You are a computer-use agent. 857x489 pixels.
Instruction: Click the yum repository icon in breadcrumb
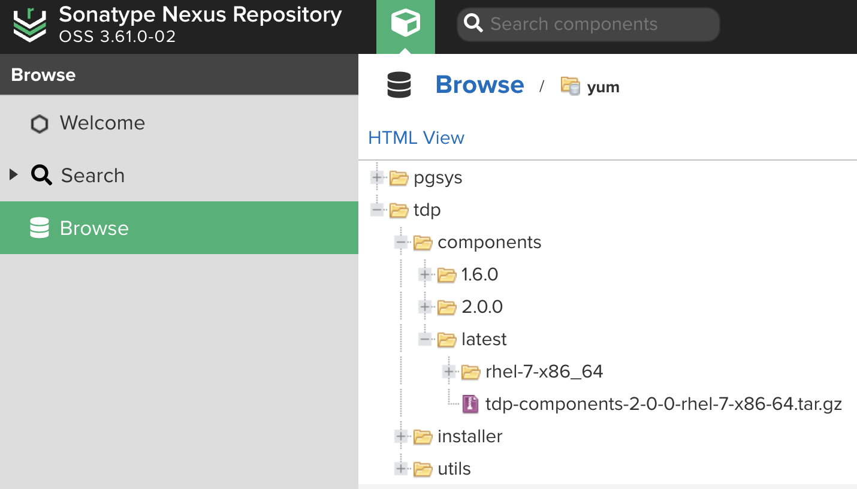pos(571,86)
